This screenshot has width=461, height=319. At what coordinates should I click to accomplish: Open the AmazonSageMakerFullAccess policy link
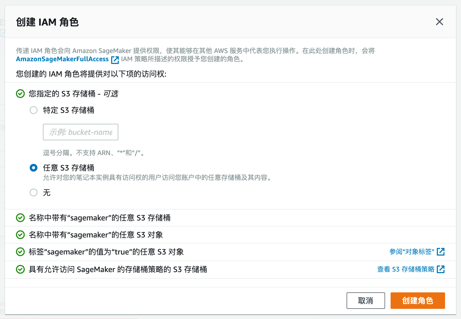coord(62,59)
